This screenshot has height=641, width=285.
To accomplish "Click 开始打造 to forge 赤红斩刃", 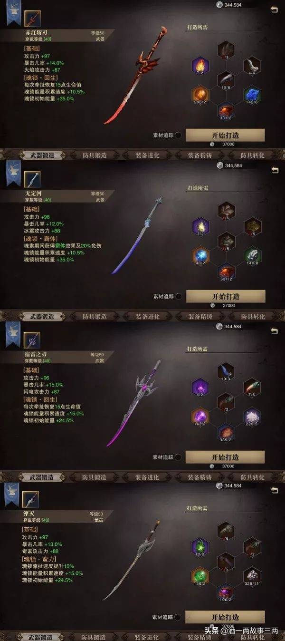I will click(225, 135).
